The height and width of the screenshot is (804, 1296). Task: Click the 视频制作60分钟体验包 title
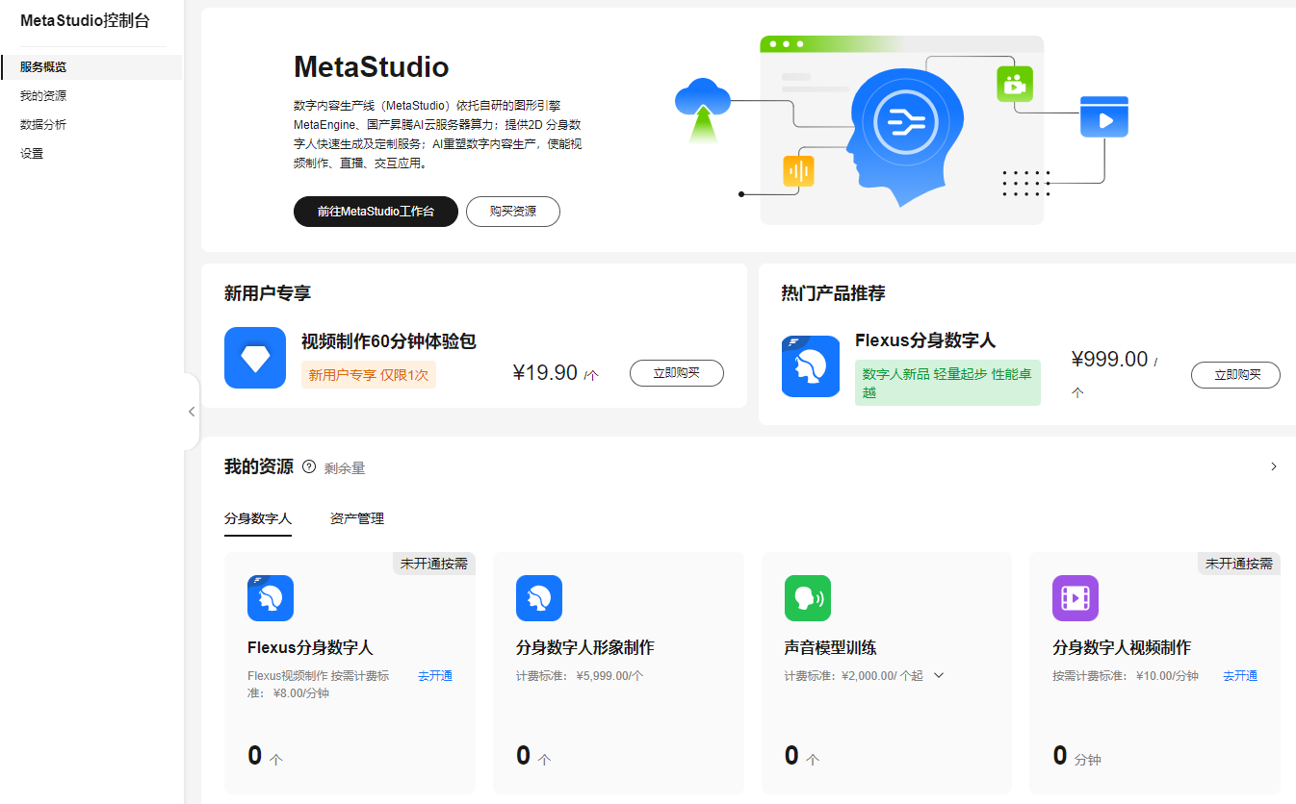(389, 341)
